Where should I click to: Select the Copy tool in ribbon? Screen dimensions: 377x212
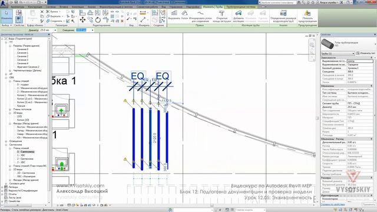pyautogui.click(x=90, y=19)
